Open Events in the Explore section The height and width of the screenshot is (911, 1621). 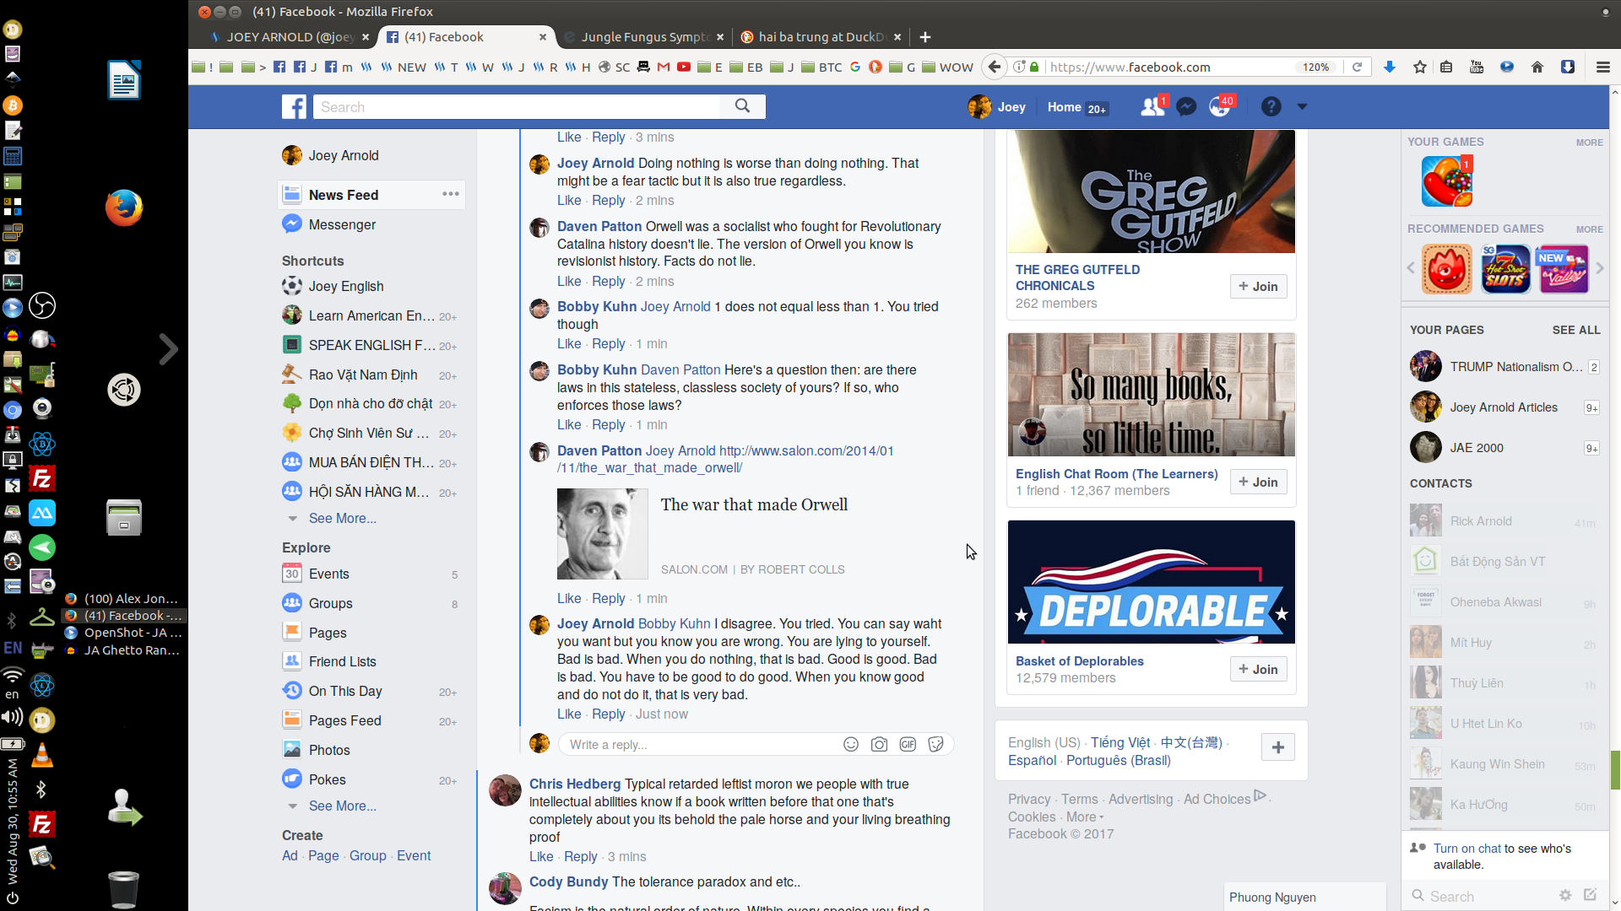pyautogui.click(x=328, y=574)
